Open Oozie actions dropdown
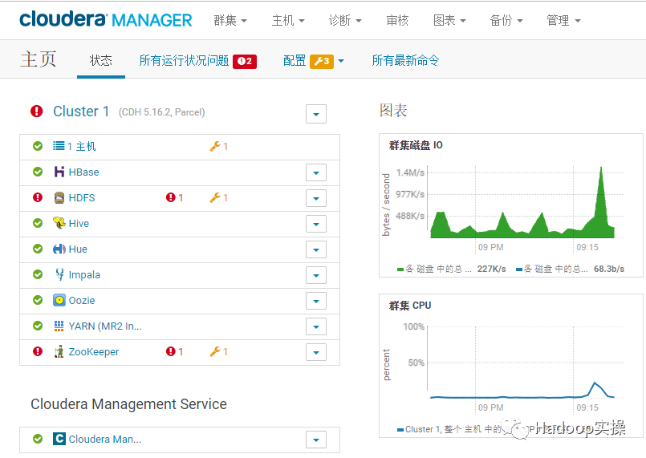The width and height of the screenshot is (646, 458). pos(316,301)
